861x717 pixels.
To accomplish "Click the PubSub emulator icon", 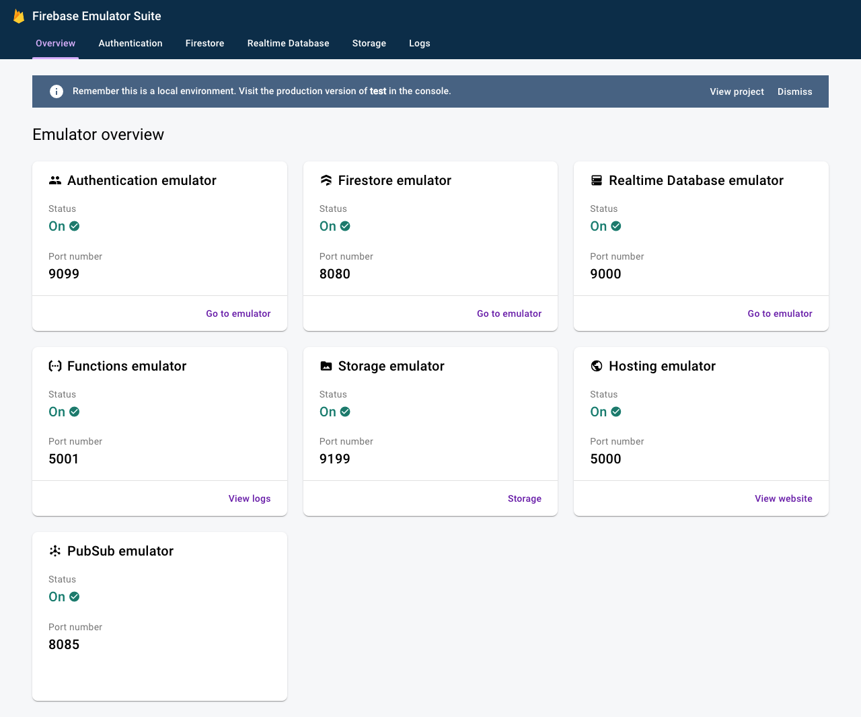I will pos(55,551).
